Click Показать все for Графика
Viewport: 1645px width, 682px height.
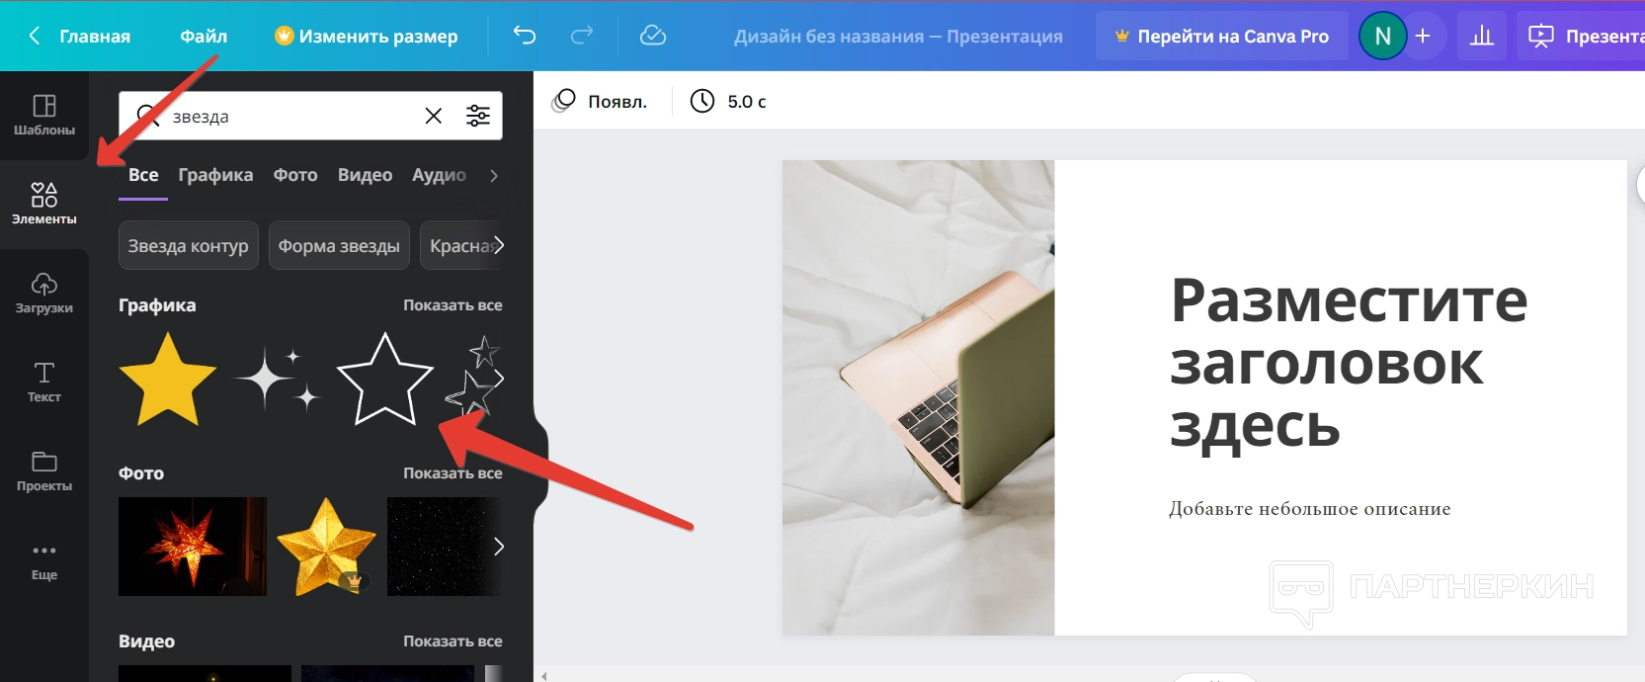452,305
